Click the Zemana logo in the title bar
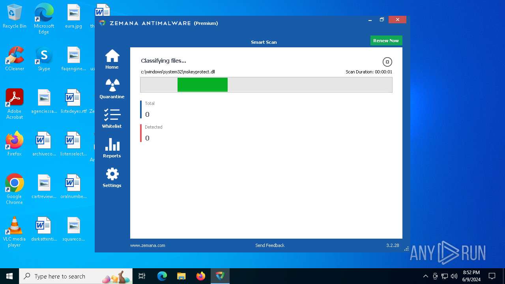Screen dimensions: 505x284 (103, 23)
